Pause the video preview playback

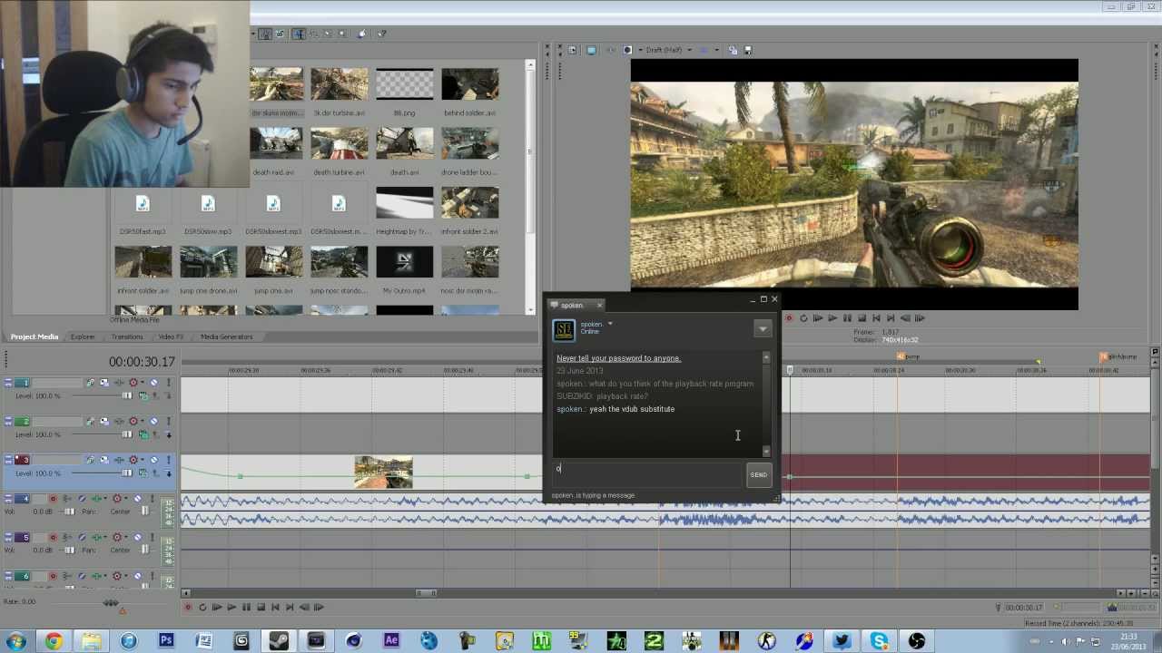847,318
